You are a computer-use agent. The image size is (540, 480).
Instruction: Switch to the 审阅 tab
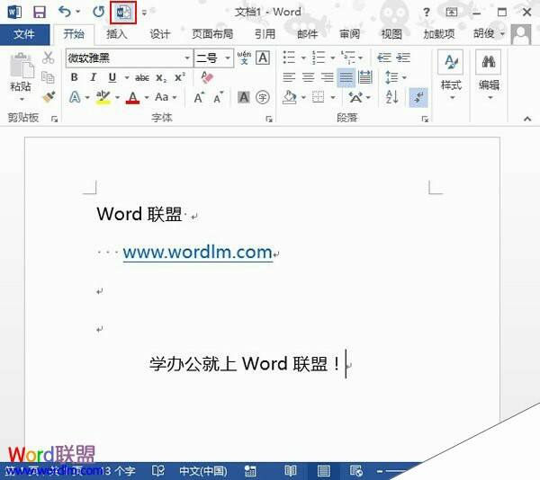tap(349, 34)
